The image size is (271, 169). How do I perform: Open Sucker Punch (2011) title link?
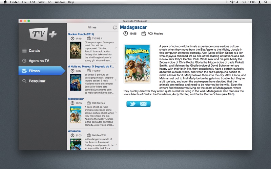click(81, 34)
